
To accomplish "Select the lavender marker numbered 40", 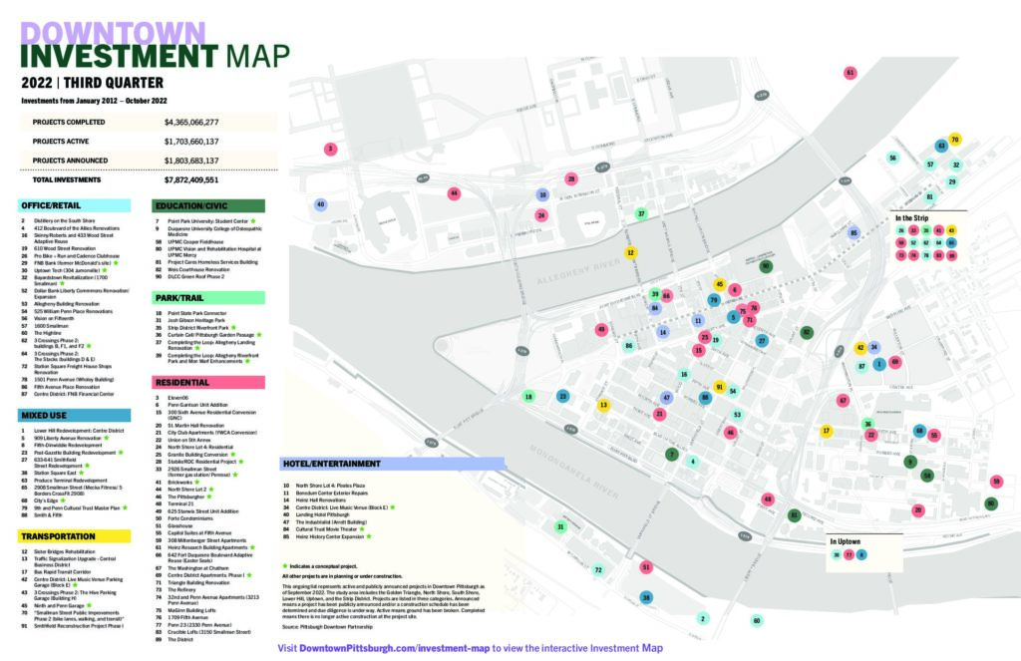I will [x=320, y=204].
